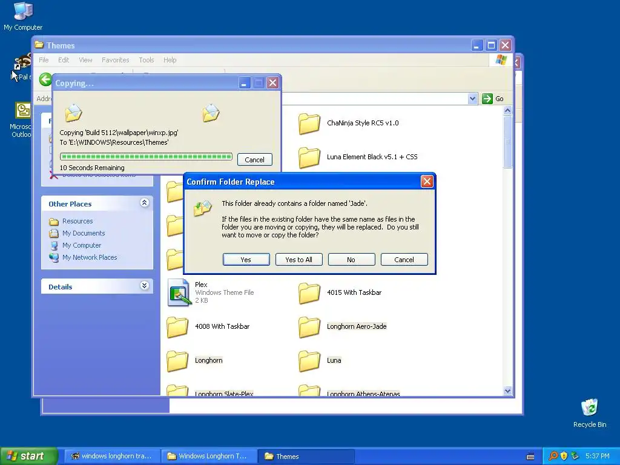Click the keyboard icon on taskbar
This screenshot has width=620, height=465.
point(530,457)
